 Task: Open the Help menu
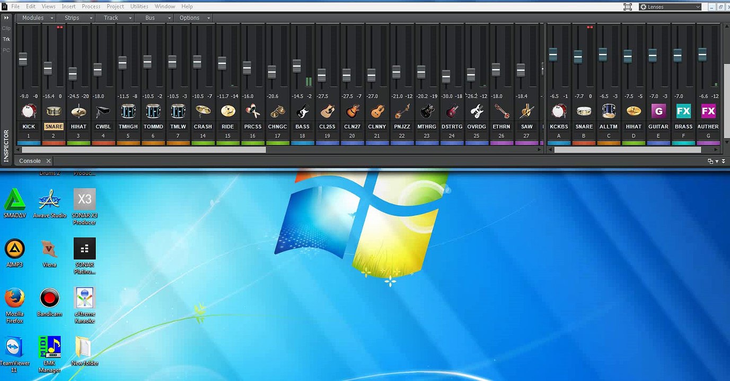click(x=187, y=6)
